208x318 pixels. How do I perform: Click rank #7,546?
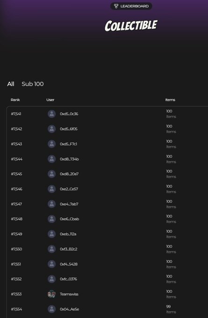16,189
